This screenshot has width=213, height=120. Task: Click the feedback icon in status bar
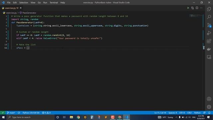tap(204, 113)
